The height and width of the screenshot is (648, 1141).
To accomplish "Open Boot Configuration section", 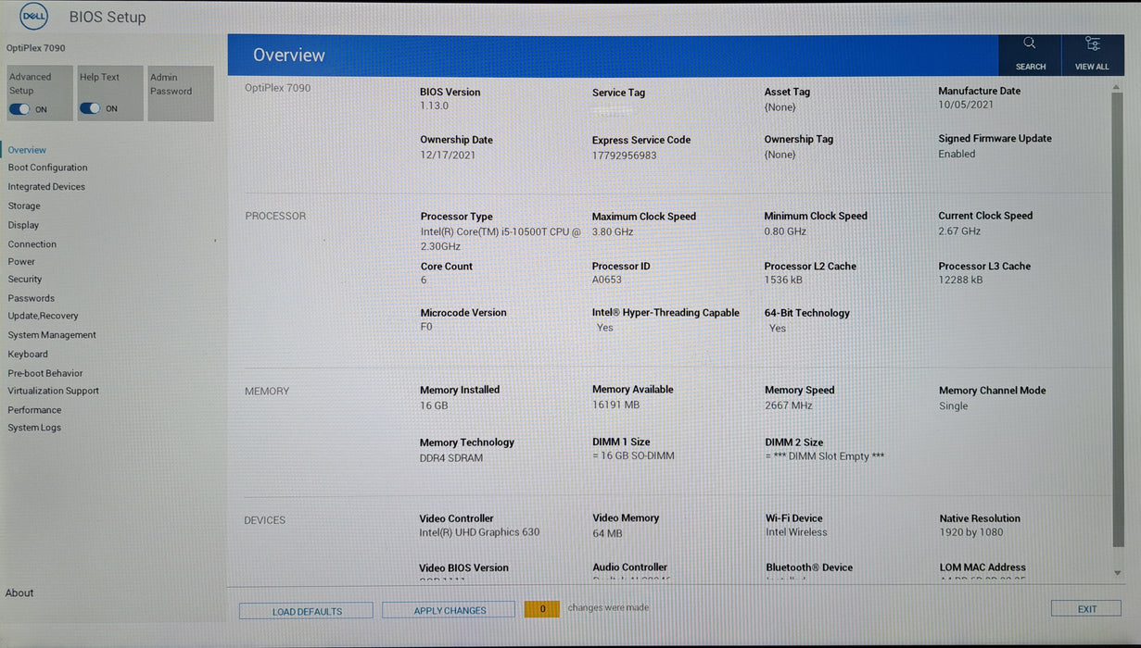I will [x=47, y=168].
